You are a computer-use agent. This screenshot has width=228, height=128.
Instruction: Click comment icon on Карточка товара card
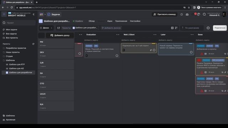pos(222,91)
